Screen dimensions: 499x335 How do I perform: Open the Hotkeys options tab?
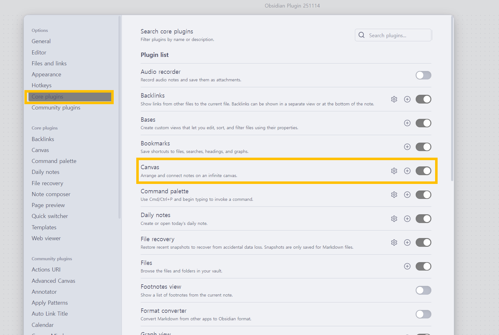[x=42, y=85]
